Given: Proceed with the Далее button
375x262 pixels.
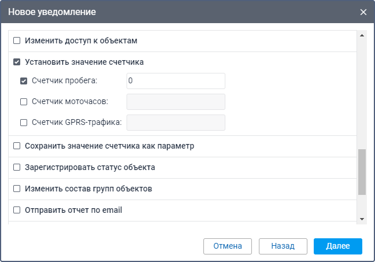Looking at the screenshot, I should 337,246.
